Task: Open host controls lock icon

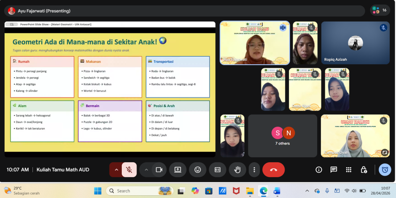Action: pos(364,170)
